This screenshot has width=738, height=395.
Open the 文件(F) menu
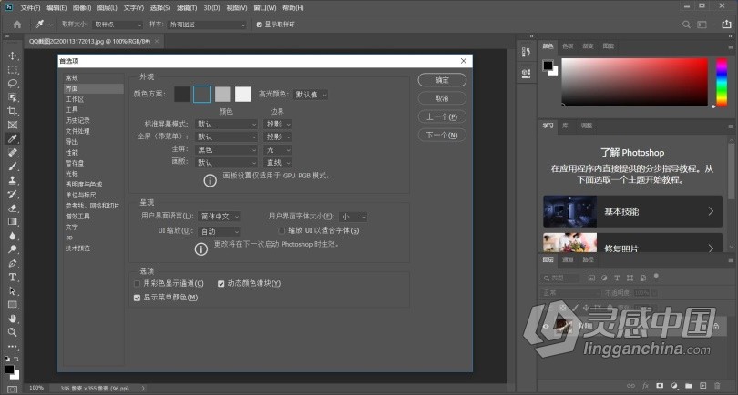pyautogui.click(x=30, y=8)
